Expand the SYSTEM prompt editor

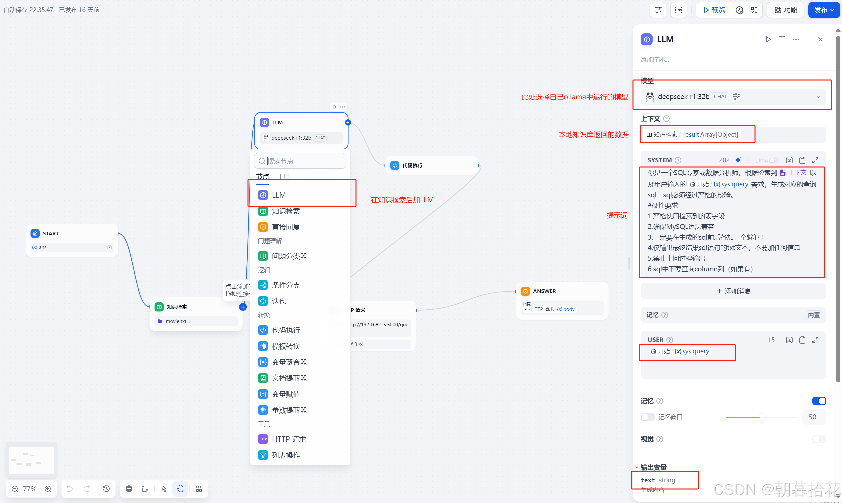[x=815, y=160]
